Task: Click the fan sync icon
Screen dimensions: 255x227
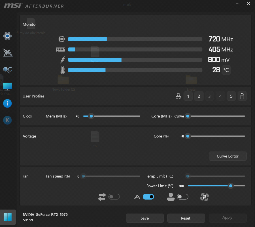Action: (205, 197)
